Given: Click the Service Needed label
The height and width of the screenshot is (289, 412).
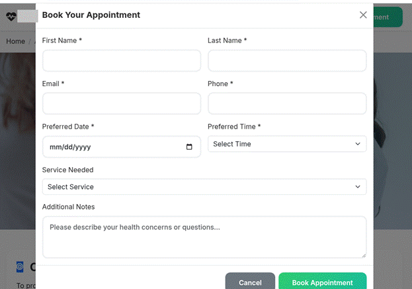Looking at the screenshot, I should pyautogui.click(x=68, y=170).
